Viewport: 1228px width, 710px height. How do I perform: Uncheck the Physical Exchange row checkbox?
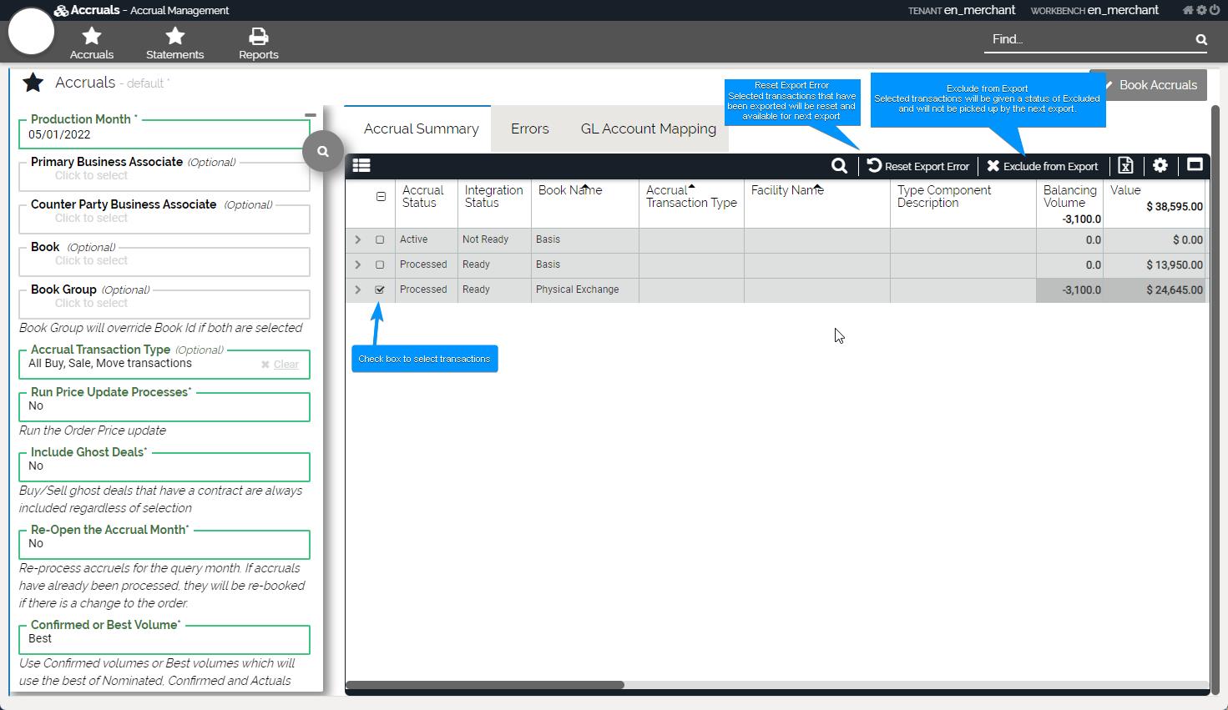(x=380, y=290)
